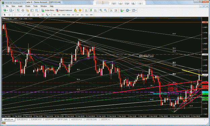Select the Text tool
Viewport: 210px width, 126px height.
pos(38,15)
